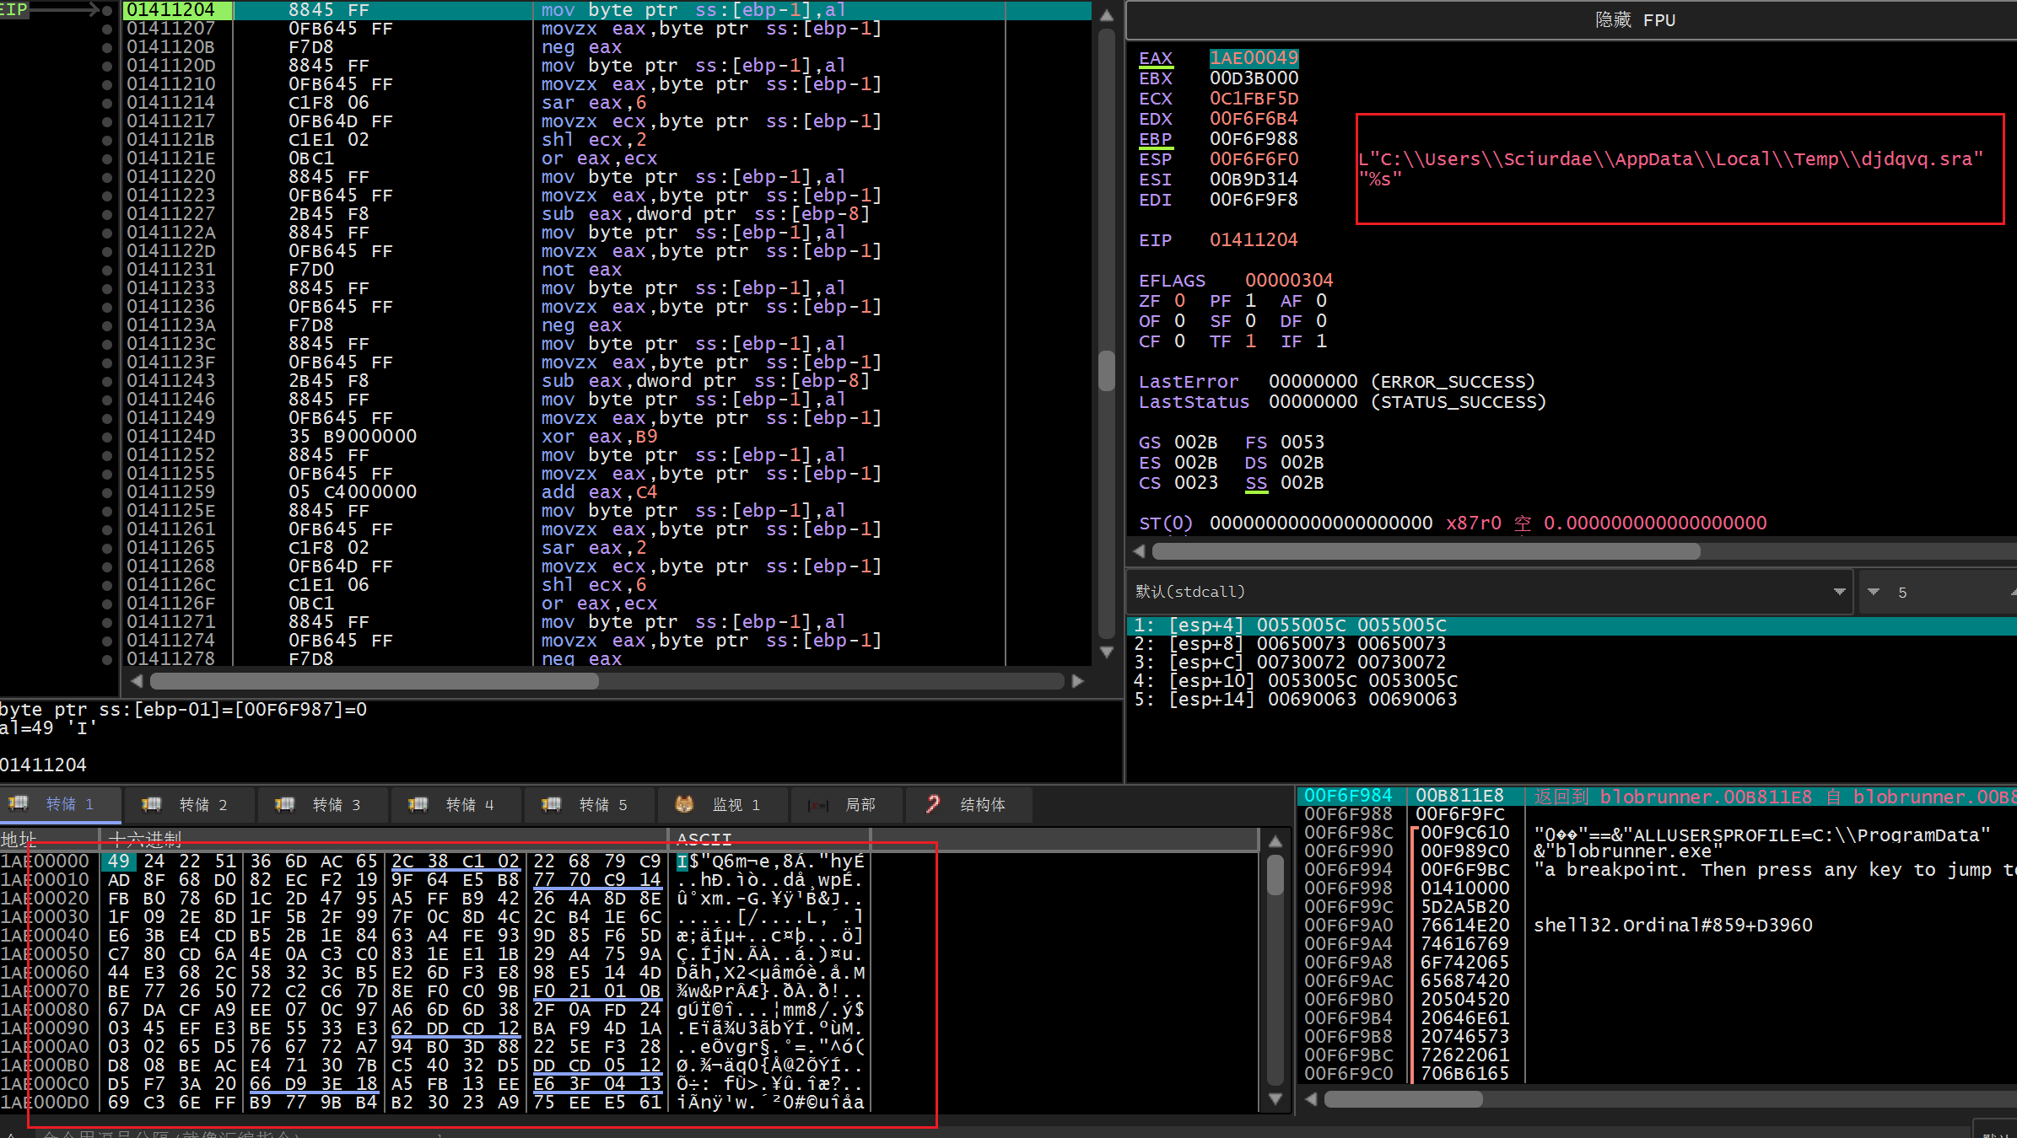
Task: Click stack panel scroll left arrow
Action: [x=1310, y=1099]
